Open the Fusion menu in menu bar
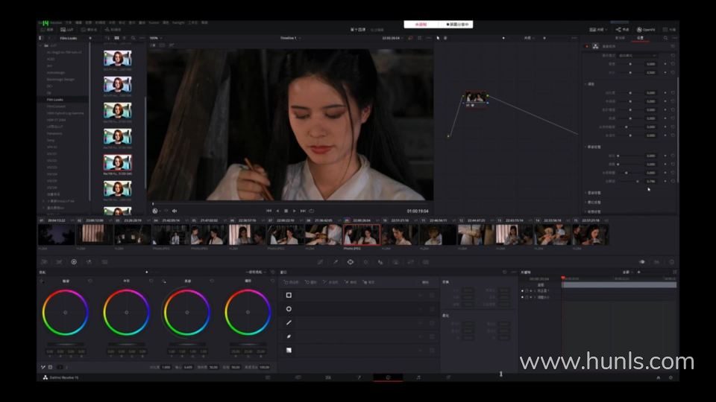Image resolution: width=716 pixels, height=402 pixels. point(153,22)
